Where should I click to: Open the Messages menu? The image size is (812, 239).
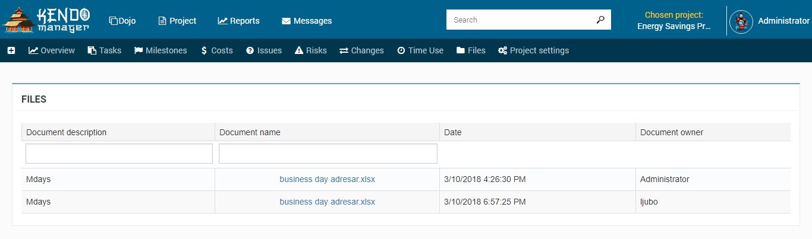pos(307,21)
